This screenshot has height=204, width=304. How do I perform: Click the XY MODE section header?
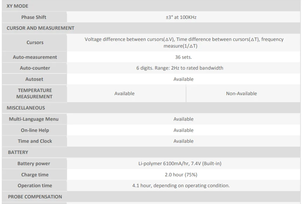pos(18,6)
